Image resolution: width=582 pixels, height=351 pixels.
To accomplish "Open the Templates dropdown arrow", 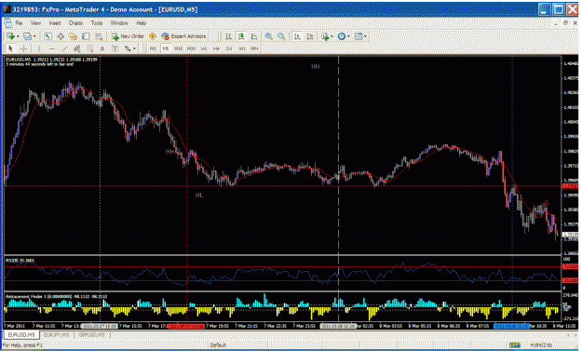I will click(x=365, y=36).
